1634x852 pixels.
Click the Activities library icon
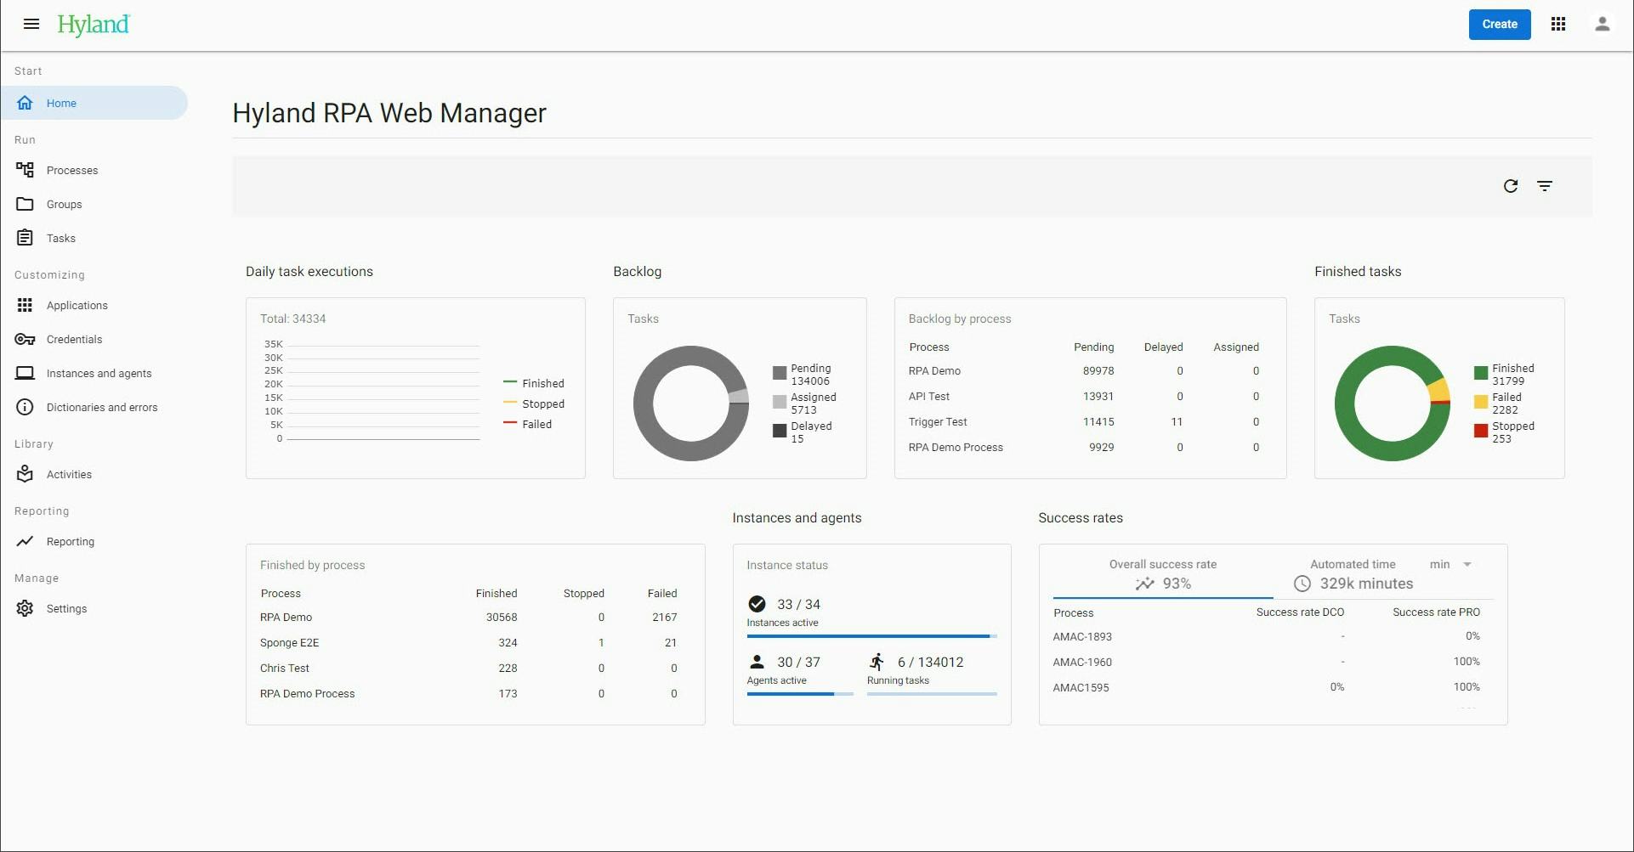click(25, 474)
